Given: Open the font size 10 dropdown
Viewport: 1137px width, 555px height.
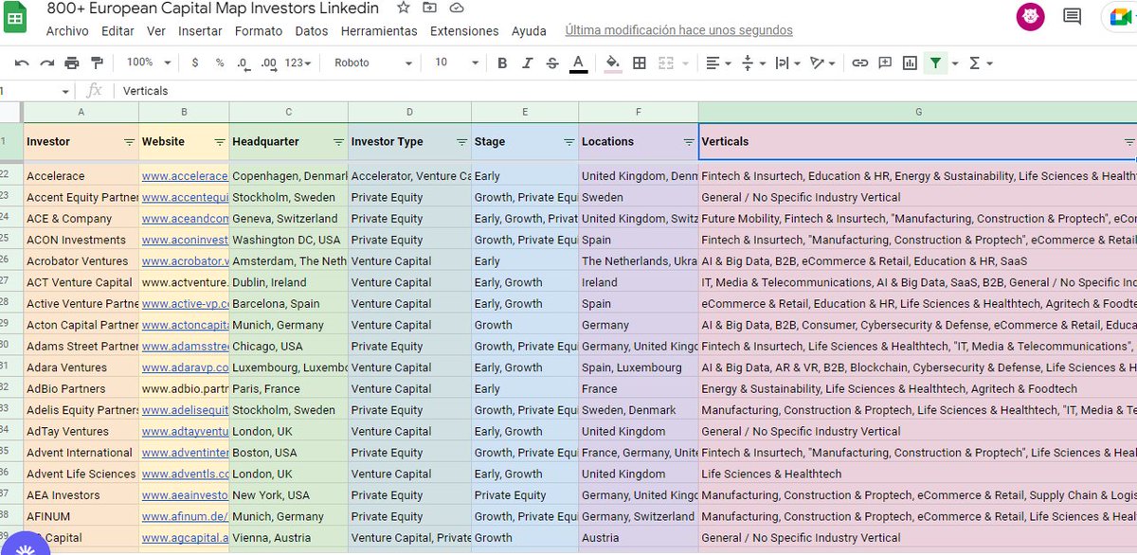Looking at the screenshot, I should (458, 63).
